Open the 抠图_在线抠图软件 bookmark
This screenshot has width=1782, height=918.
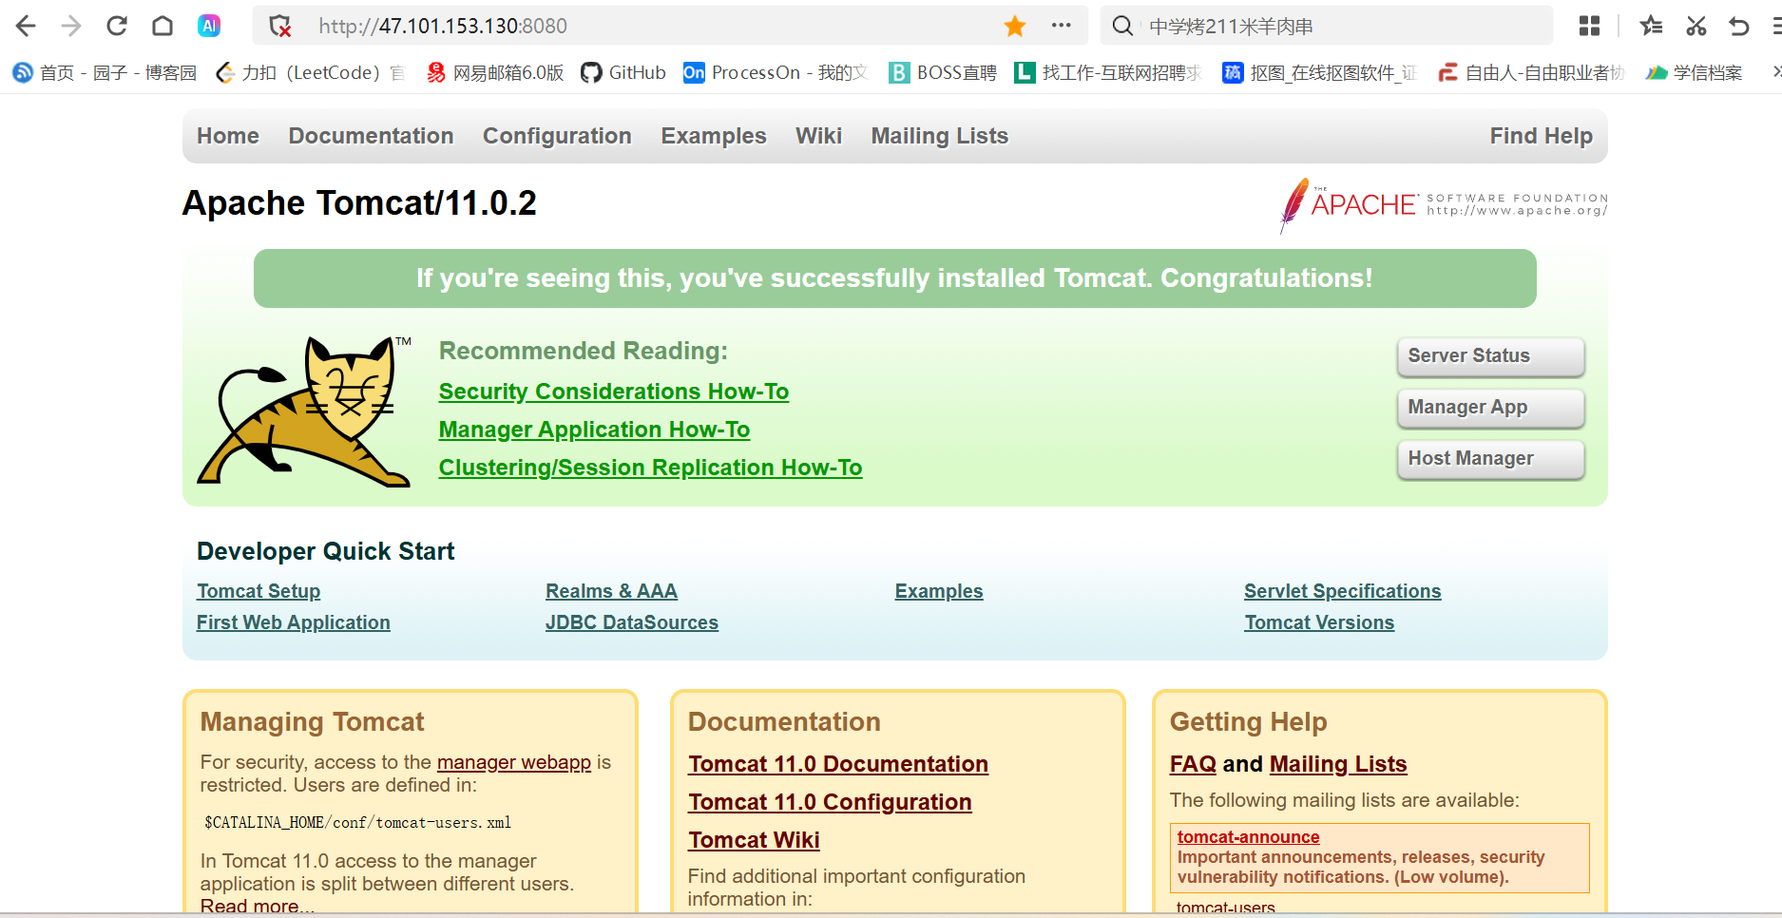[1319, 72]
